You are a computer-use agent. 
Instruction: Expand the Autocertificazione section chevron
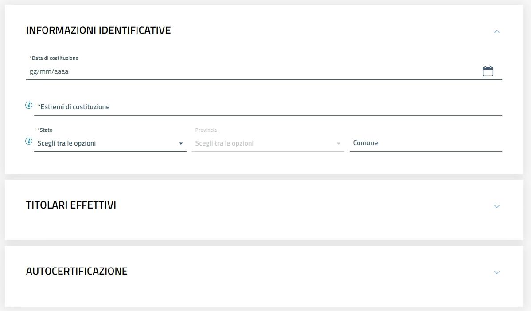pos(496,272)
